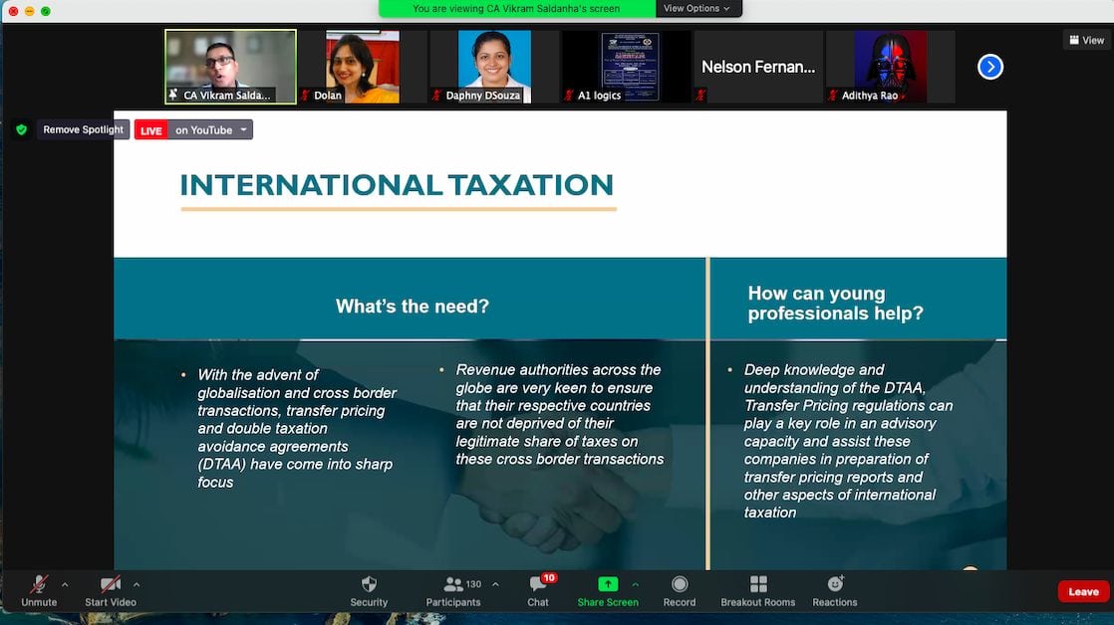
Task: Open the View Options dropdown
Action: 697,8
